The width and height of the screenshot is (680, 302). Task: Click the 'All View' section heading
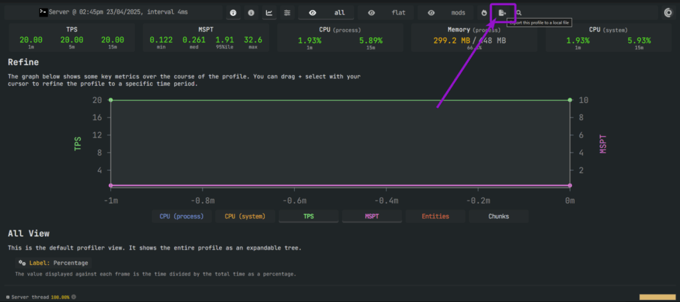29,234
